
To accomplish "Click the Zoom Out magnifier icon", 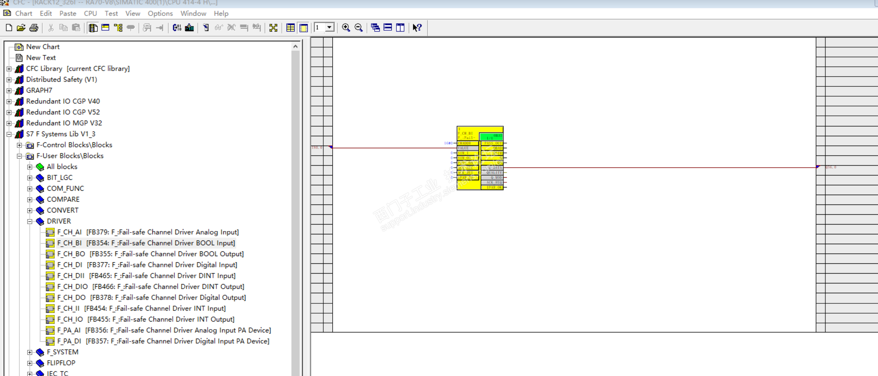I will pyautogui.click(x=359, y=28).
